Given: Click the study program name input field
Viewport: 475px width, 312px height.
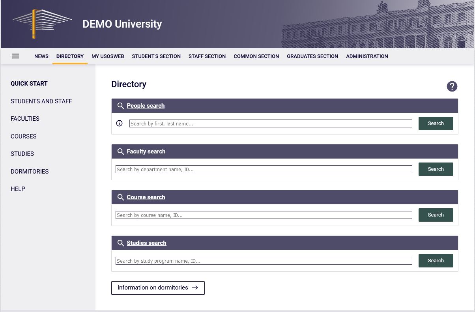Looking at the screenshot, I should (x=264, y=260).
